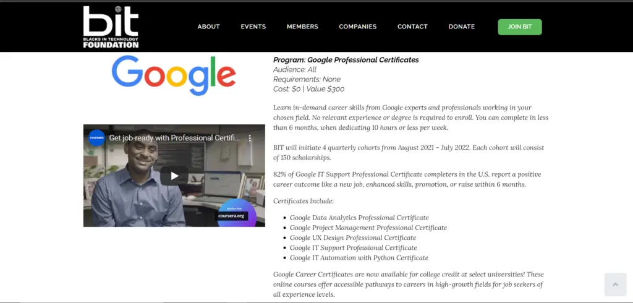Click the paragraph about 4 quarterly cohorts
Viewport: 633px width, 303px height.
(409, 152)
